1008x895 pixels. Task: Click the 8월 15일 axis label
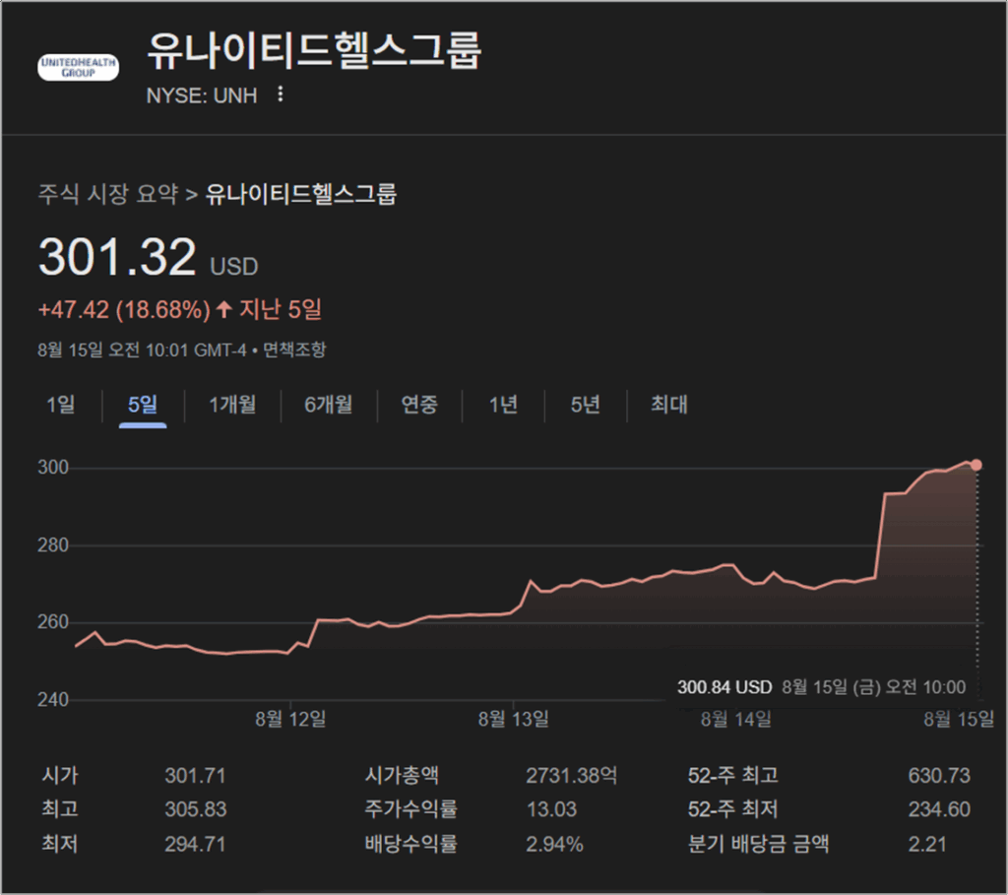pos(959,719)
